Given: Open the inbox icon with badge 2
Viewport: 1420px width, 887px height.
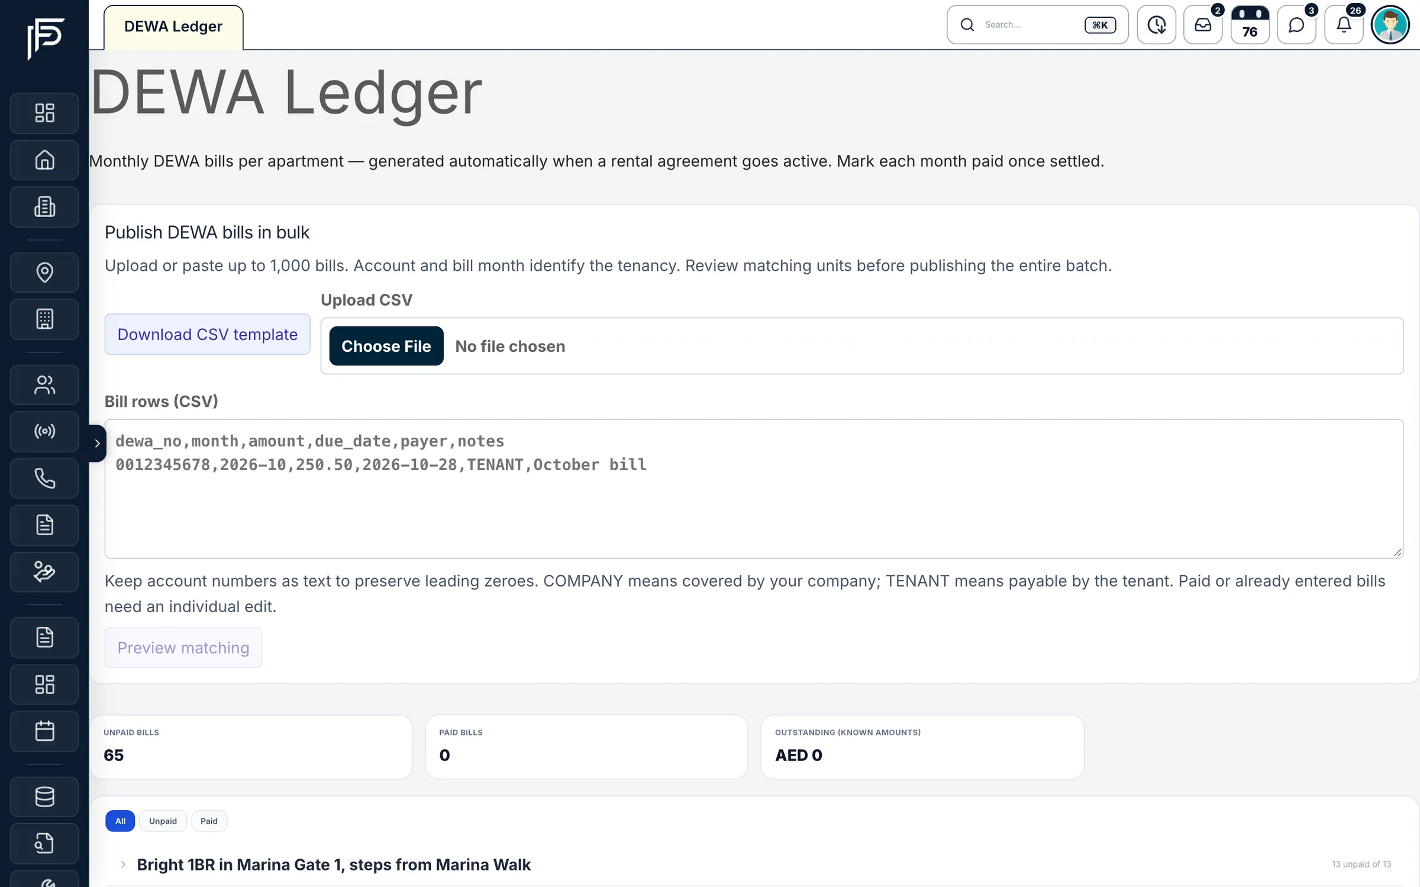Looking at the screenshot, I should pyautogui.click(x=1203, y=25).
